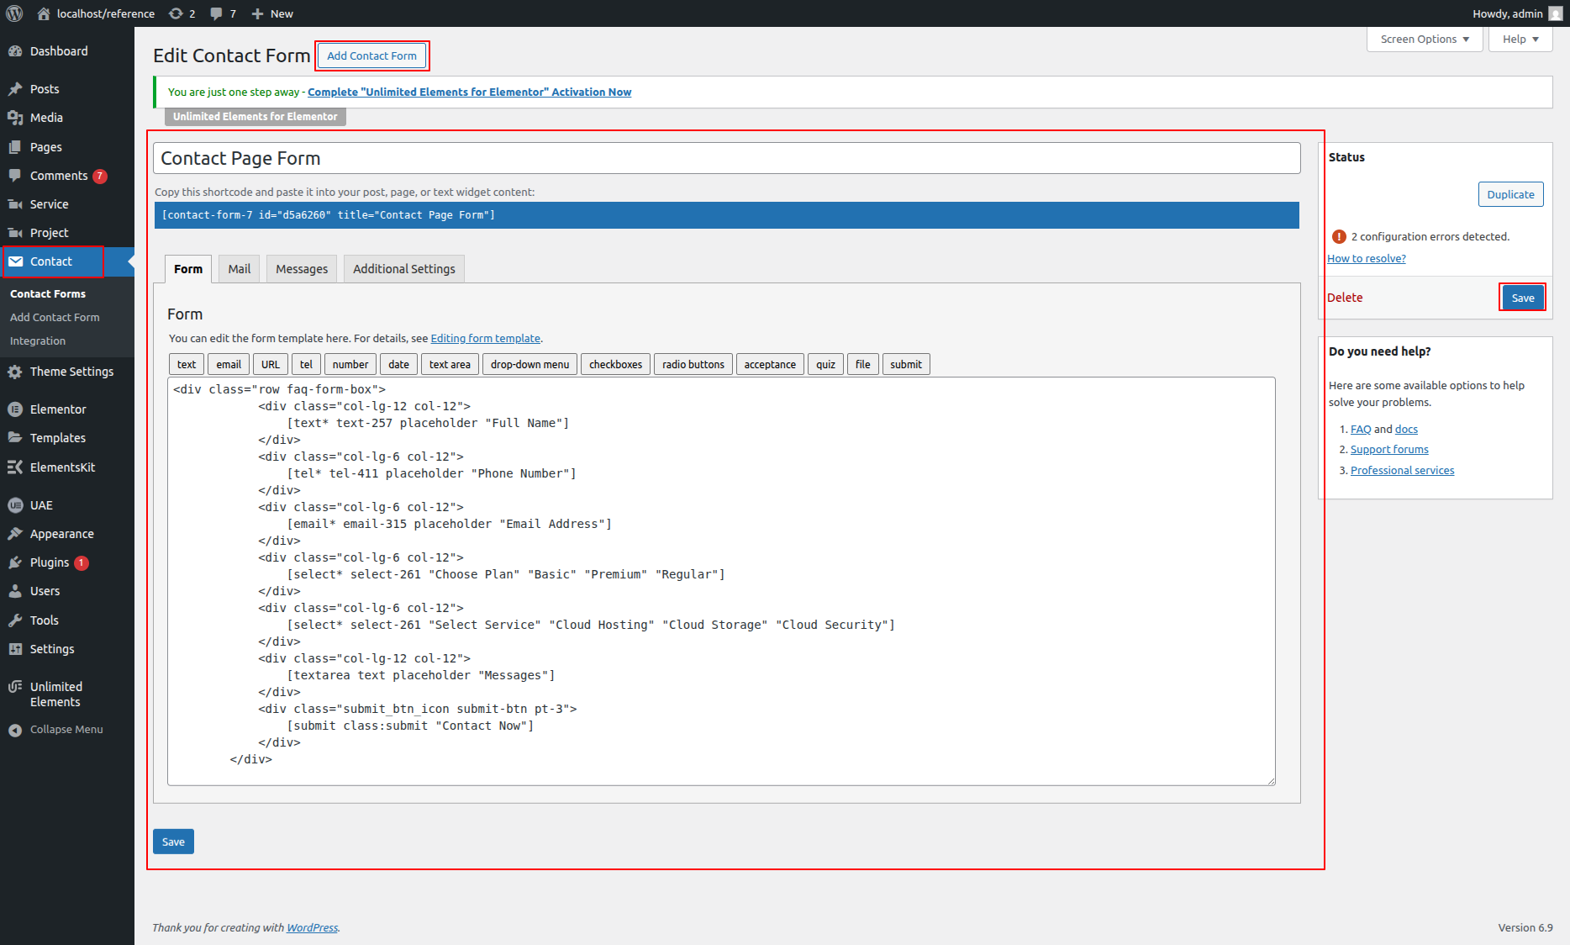Expand the Help dropdown
This screenshot has width=1570, height=945.
point(1520,40)
